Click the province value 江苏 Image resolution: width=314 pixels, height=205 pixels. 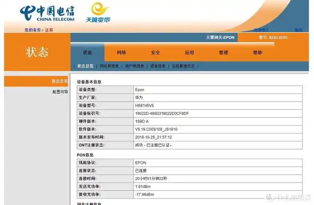pyautogui.click(x=49, y=30)
